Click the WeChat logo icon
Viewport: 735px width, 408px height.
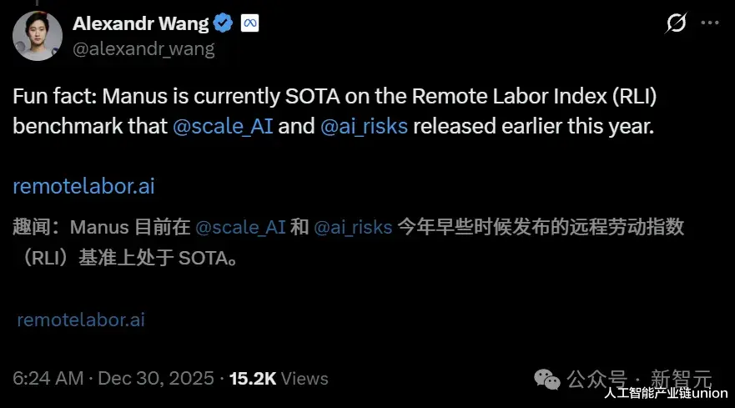(x=547, y=379)
